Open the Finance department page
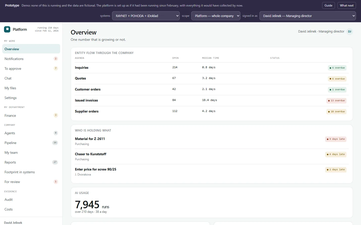The image size is (361, 225). pos(31,115)
